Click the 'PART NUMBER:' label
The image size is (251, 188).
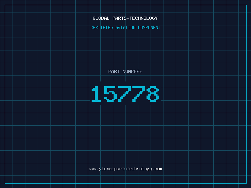(x=125, y=71)
